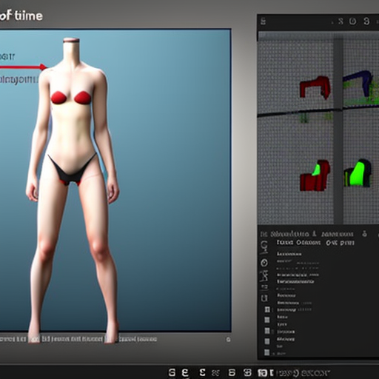
Task: Click the caption text under the mannequin viewport
Action: point(78,339)
